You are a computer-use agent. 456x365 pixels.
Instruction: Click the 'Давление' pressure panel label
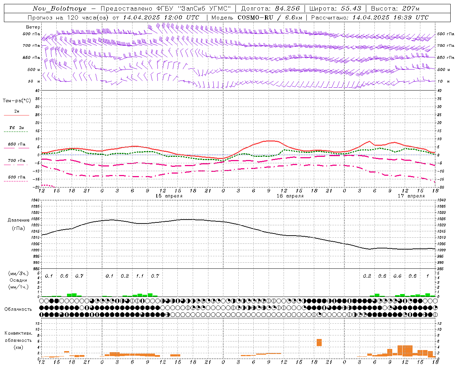pos(18,220)
